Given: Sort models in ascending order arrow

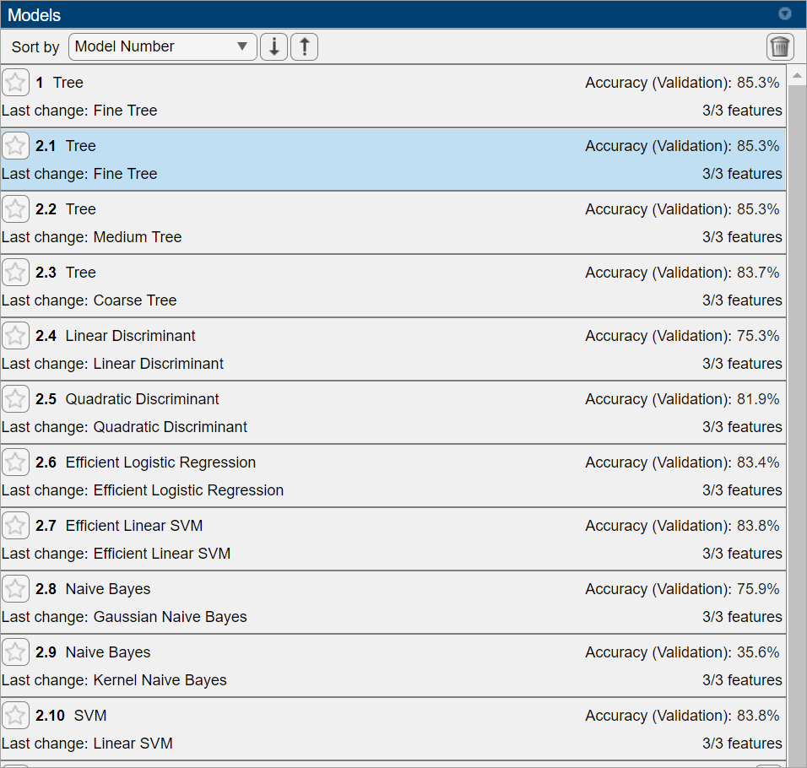Looking at the screenshot, I should pos(304,46).
